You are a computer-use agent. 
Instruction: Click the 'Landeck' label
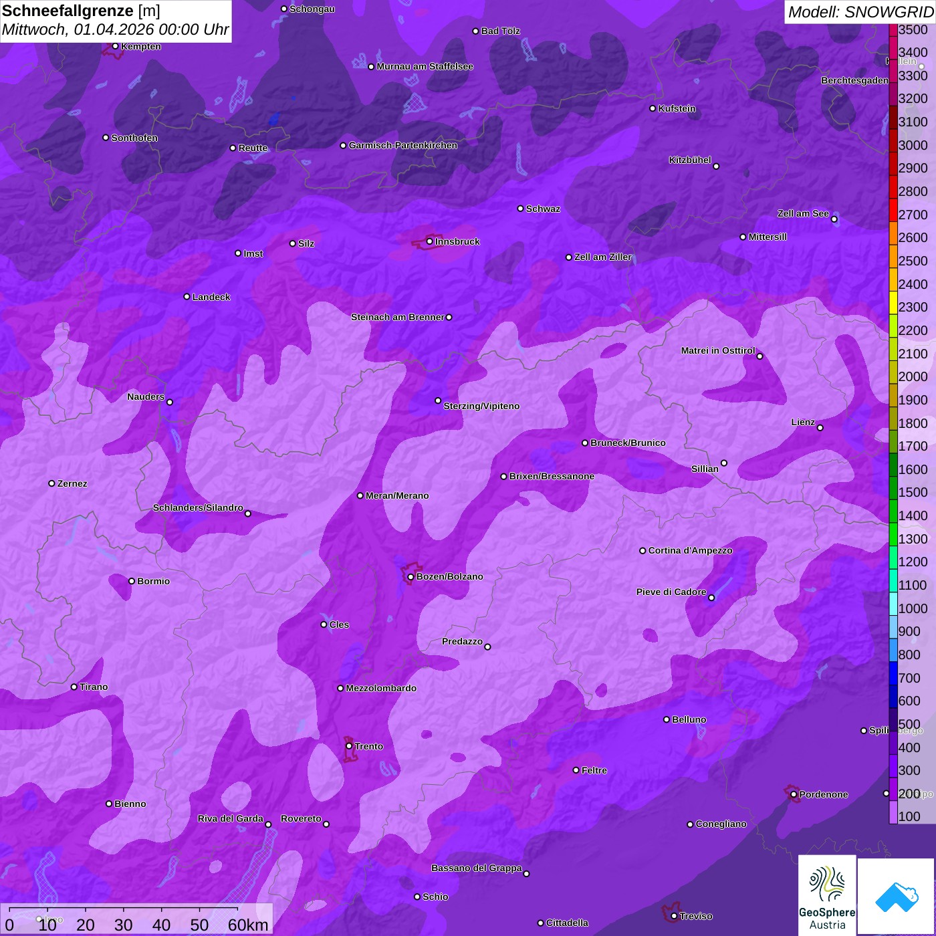pos(211,297)
